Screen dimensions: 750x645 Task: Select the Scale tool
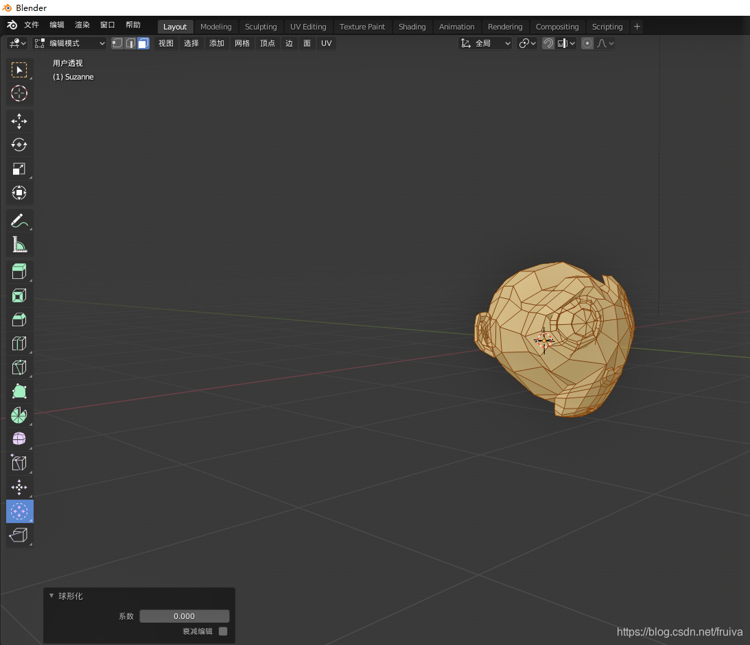point(19,169)
